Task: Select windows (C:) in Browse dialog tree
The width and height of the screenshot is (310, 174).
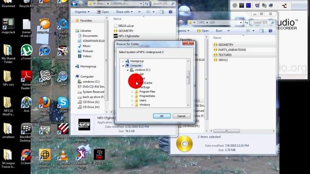Action: point(142,70)
